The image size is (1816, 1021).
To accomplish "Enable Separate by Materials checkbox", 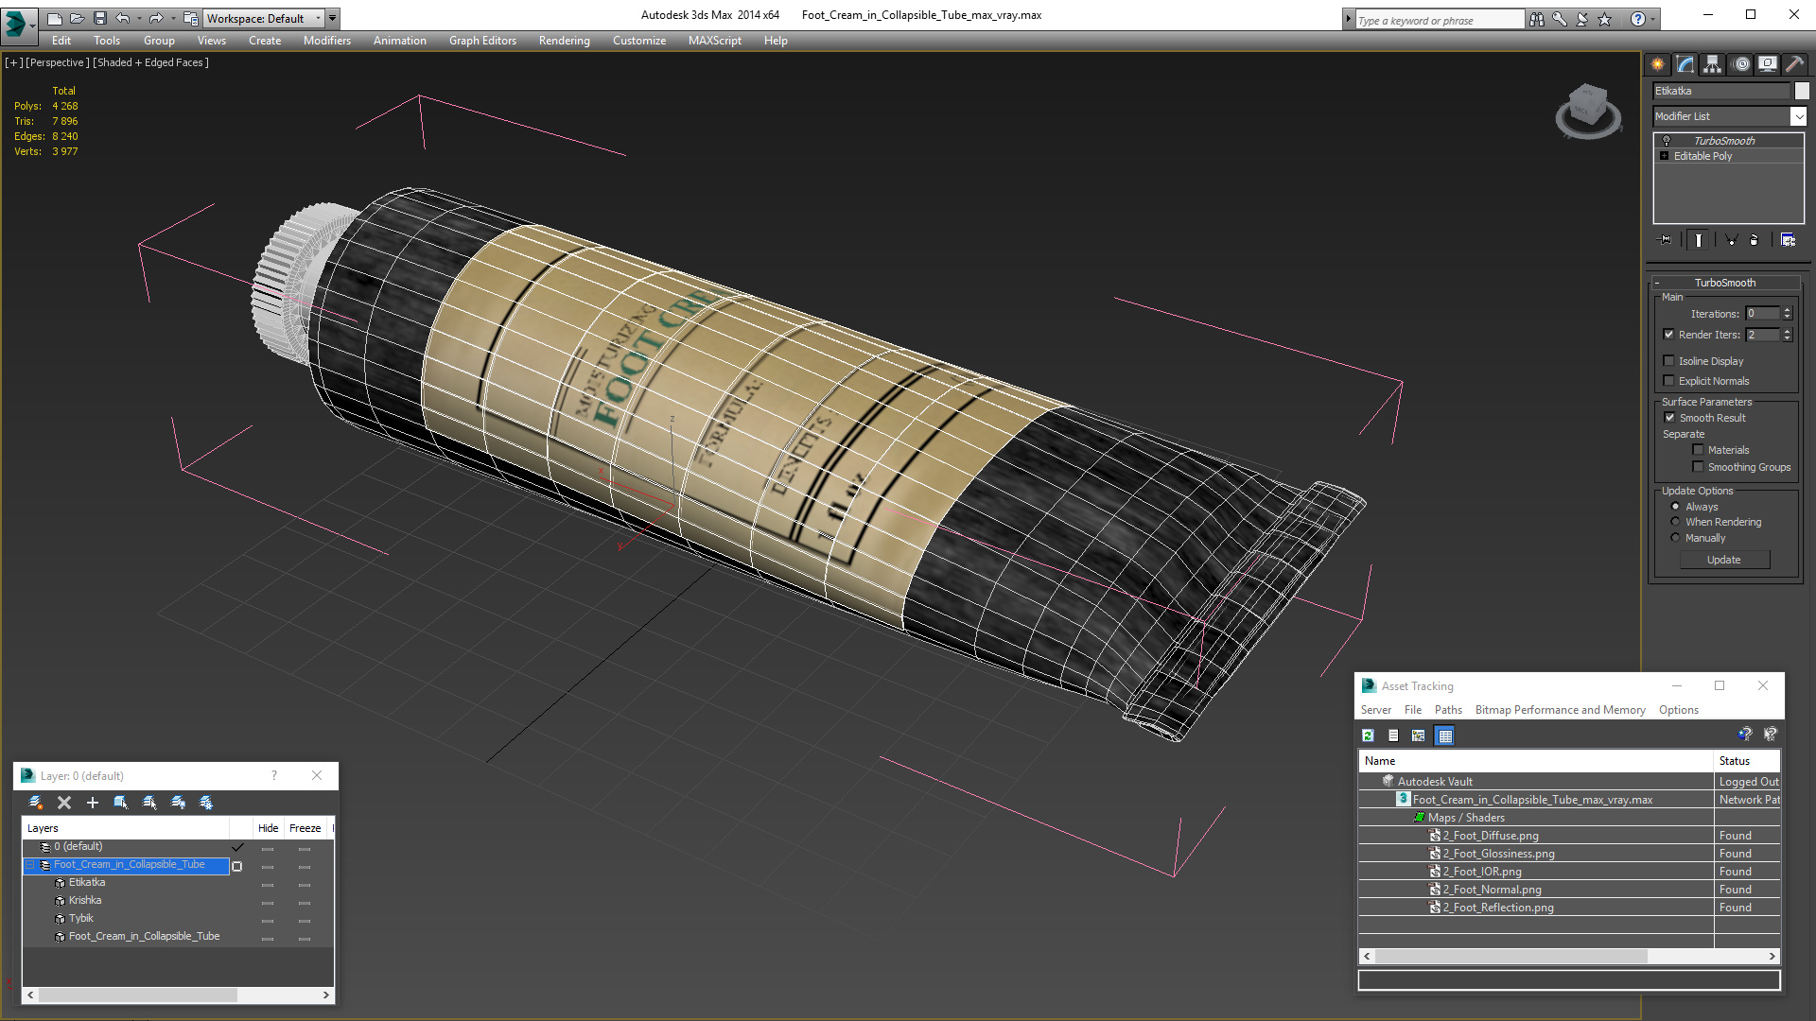I will (1699, 450).
